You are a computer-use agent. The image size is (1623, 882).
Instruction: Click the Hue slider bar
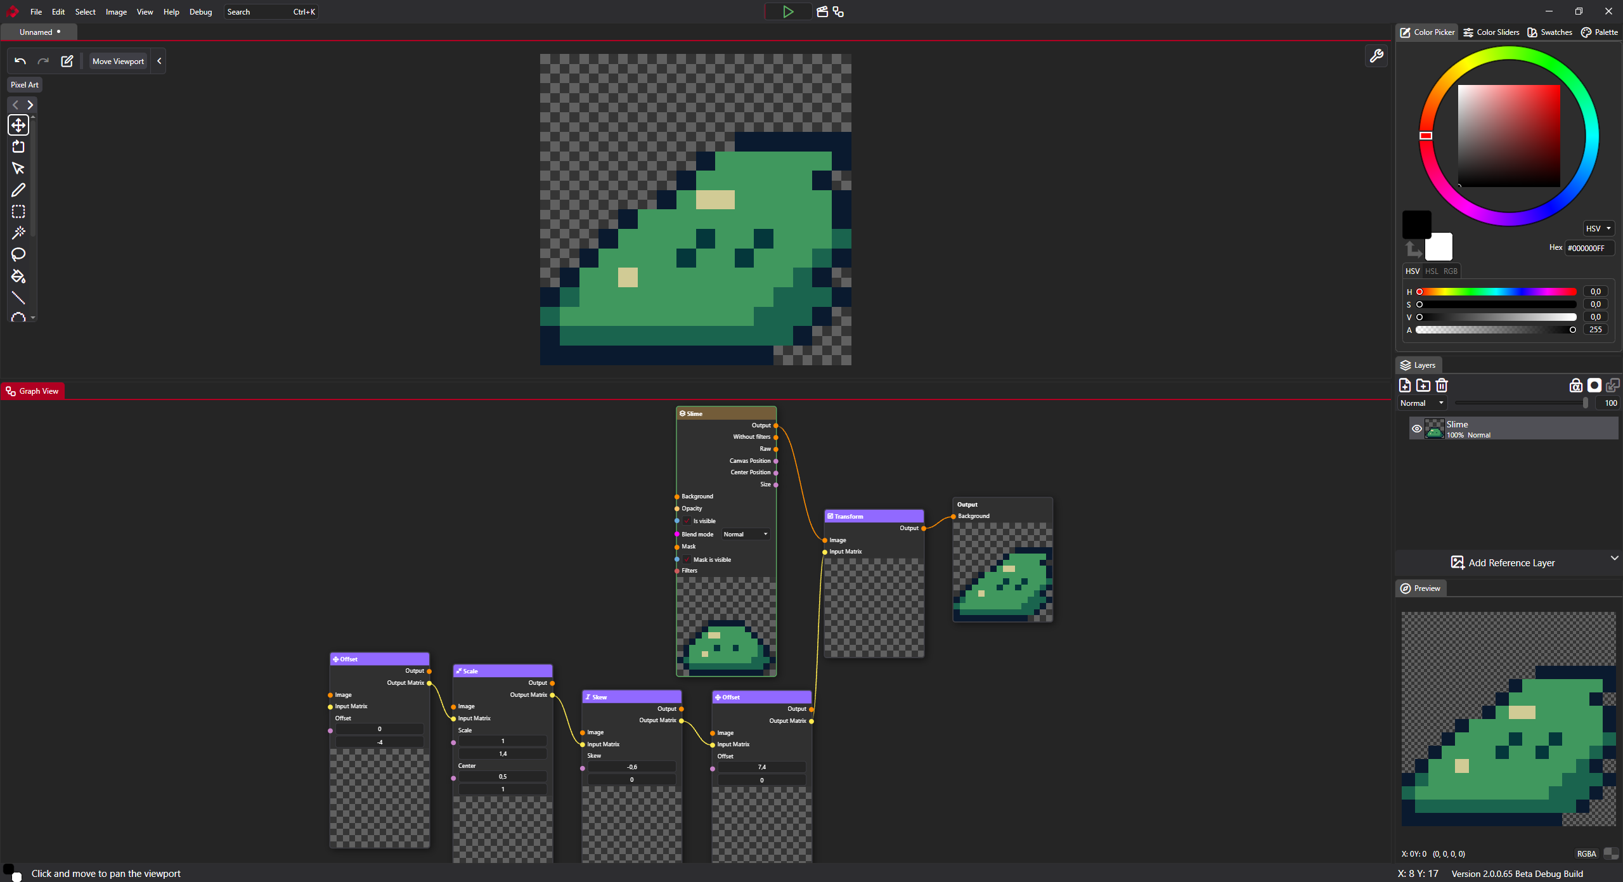1496,292
